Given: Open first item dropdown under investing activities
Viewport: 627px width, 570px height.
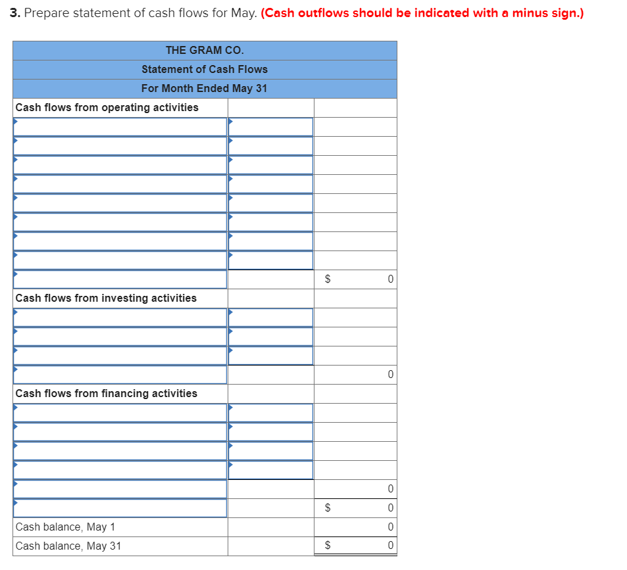Looking at the screenshot, I should 120,318.
